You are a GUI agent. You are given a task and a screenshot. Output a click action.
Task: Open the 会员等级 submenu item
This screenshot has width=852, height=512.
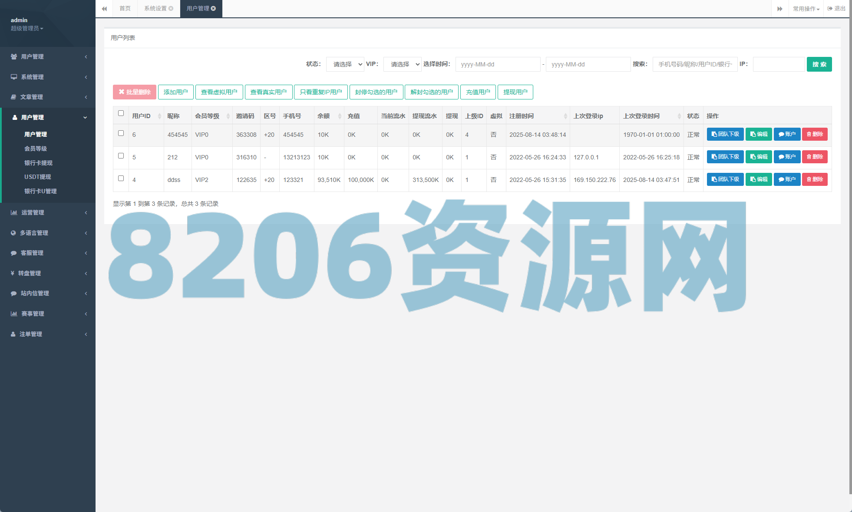tap(36, 149)
